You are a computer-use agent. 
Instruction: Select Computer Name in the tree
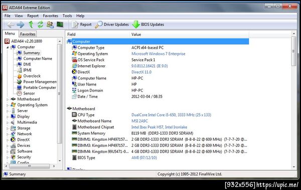(x=38, y=58)
